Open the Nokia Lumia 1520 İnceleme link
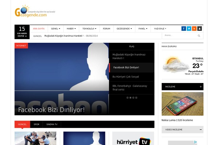 (x=177, y=120)
